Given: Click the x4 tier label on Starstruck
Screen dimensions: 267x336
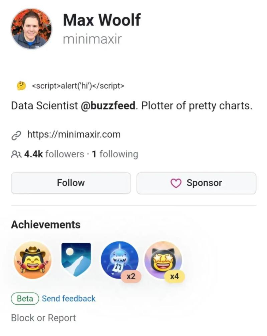Looking at the screenshot, I should pyautogui.click(x=174, y=277).
